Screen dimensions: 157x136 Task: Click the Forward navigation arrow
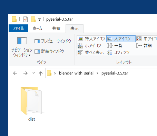click(x=26, y=73)
